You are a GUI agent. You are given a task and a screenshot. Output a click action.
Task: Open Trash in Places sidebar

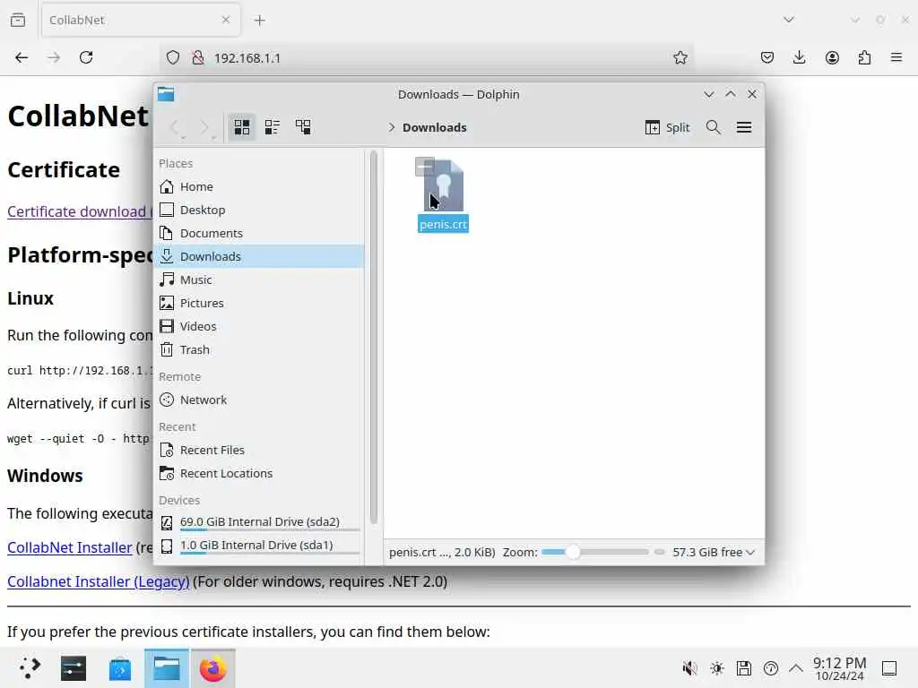261,350
